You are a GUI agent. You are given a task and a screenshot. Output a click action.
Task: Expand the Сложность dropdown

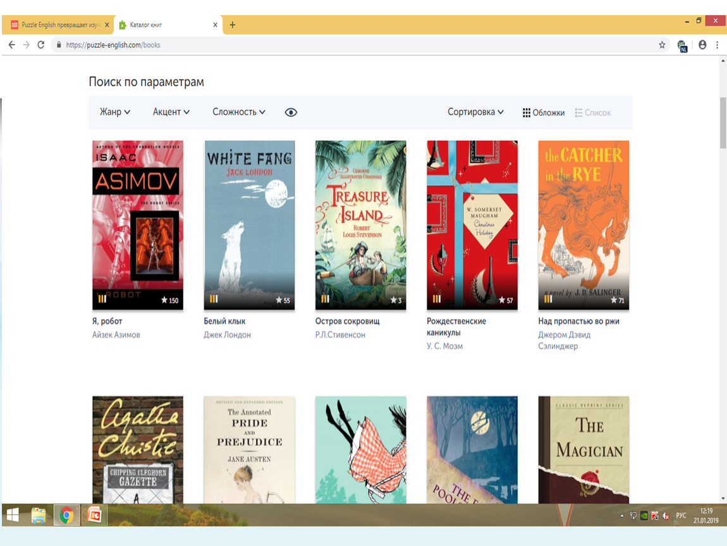tap(238, 112)
